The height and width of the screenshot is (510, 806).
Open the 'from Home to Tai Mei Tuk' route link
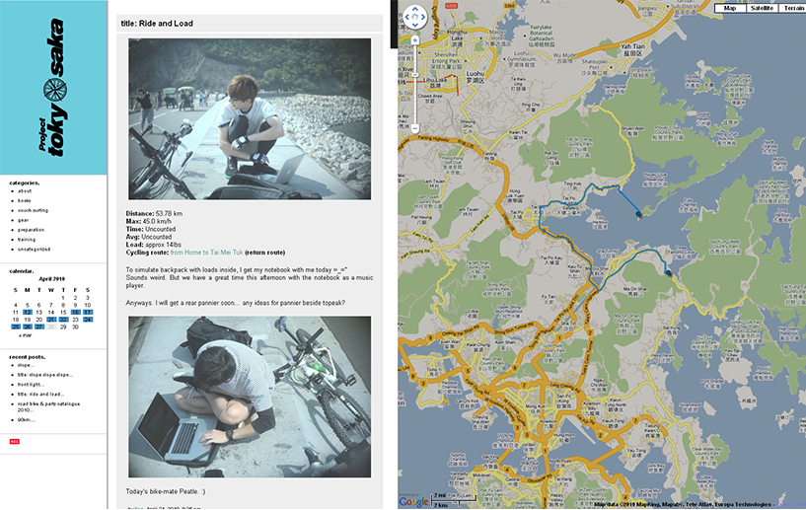click(206, 253)
